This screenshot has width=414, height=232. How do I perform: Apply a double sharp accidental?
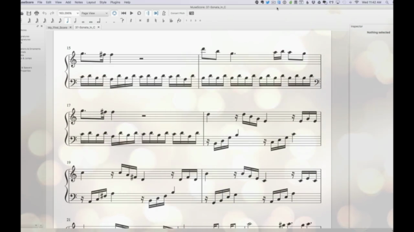140,21
